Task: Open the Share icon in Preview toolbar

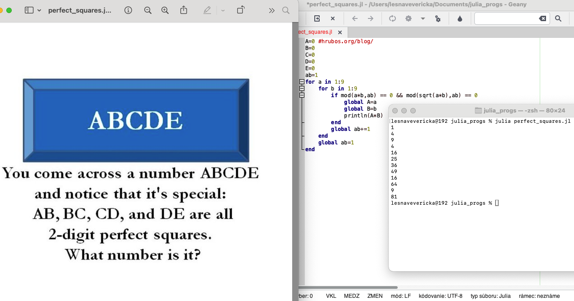Action: 184,10
